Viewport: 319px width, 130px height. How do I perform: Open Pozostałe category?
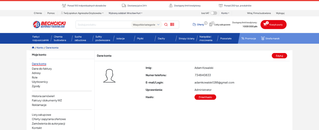coord(226,38)
